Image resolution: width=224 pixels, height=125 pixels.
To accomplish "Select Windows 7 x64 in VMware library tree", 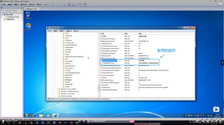I will point(12,17).
